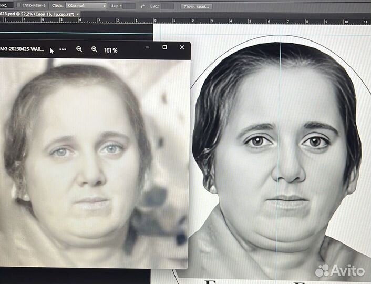Viewport: 371px width, 284px height.
Task: Maximize the photo viewer window
Action: point(164,47)
